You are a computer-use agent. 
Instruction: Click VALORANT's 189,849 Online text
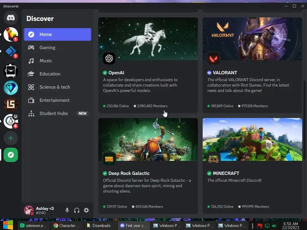click(x=222, y=106)
